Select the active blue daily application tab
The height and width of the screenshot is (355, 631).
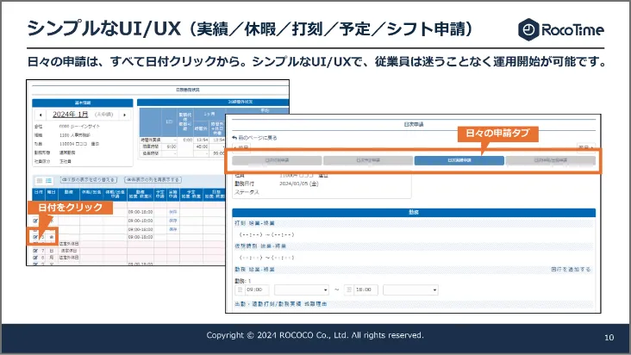click(459, 159)
